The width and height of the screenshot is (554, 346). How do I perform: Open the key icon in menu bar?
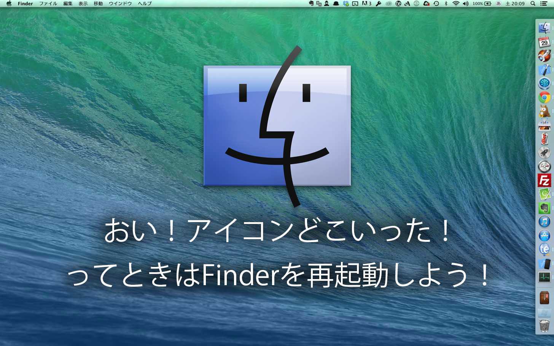pos(378,3)
